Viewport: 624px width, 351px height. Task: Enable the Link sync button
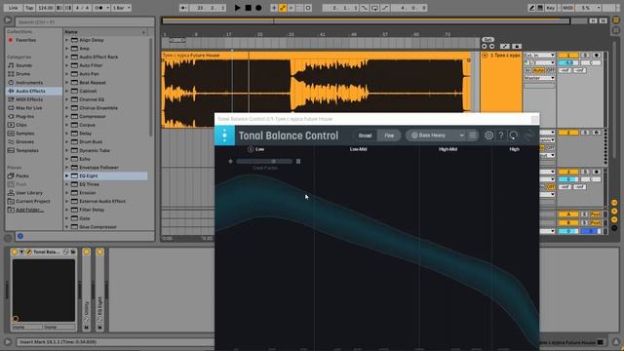[x=13, y=8]
